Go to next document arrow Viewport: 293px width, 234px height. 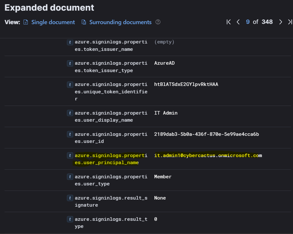click(280, 22)
